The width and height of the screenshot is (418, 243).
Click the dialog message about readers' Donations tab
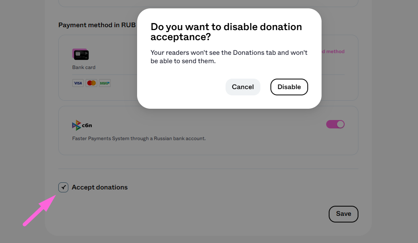point(229,56)
